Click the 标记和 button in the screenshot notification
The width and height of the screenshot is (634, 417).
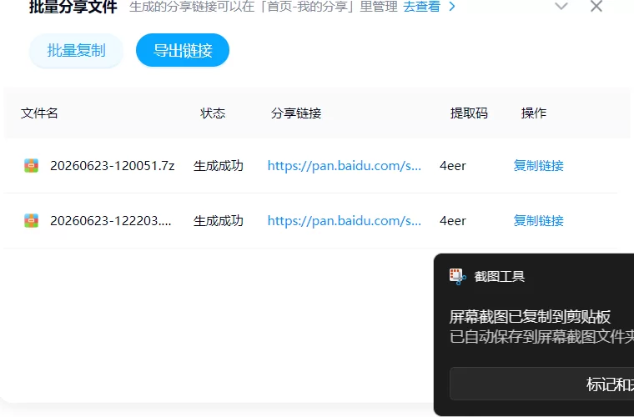(x=541, y=384)
